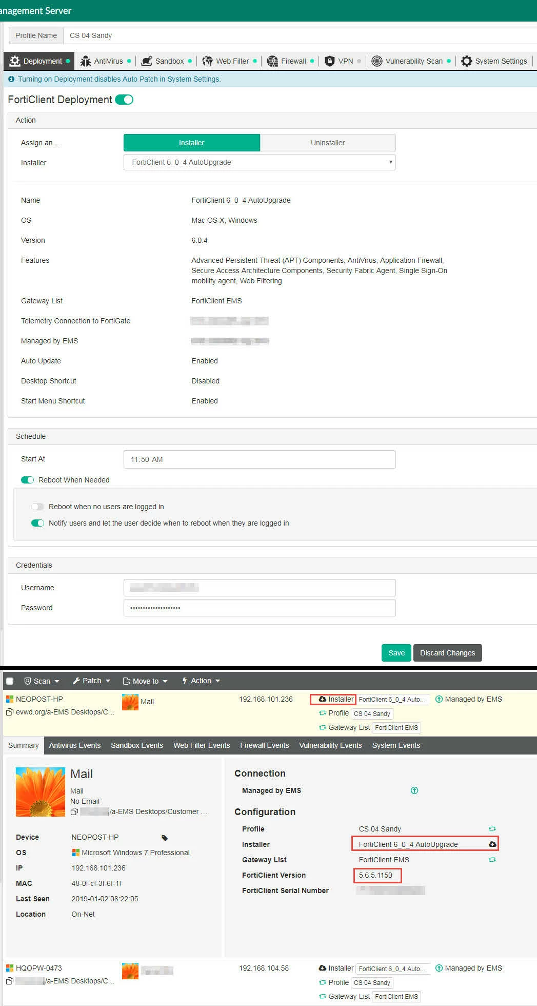Select the Installer action button
Image resolution: width=537 pixels, height=1006 pixels.
pyautogui.click(x=192, y=143)
